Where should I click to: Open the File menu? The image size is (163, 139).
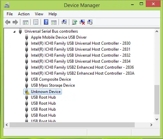(10, 14)
